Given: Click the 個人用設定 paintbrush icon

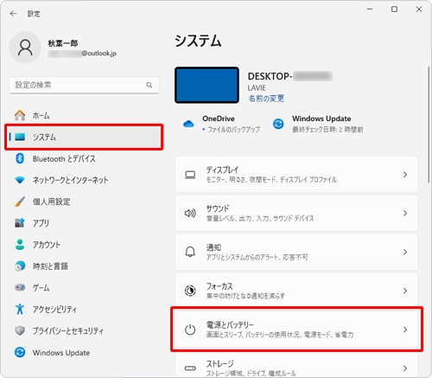Looking at the screenshot, I should [x=20, y=202].
